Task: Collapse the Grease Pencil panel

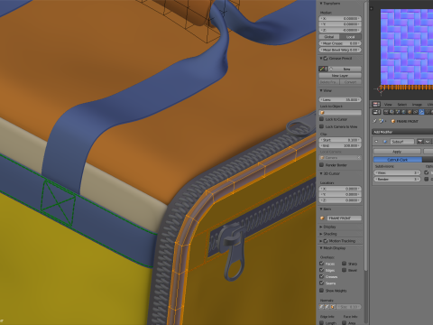Action: pos(321,59)
